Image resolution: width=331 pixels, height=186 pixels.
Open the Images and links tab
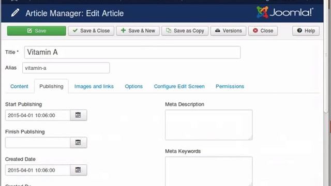[x=94, y=86]
